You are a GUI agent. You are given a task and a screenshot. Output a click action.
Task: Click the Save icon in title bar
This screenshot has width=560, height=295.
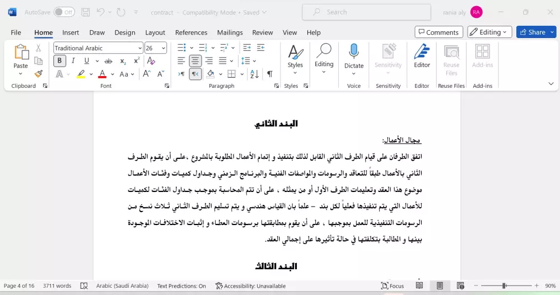(85, 12)
